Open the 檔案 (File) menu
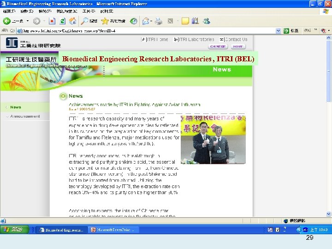The image size is (332, 249). click(9, 11)
